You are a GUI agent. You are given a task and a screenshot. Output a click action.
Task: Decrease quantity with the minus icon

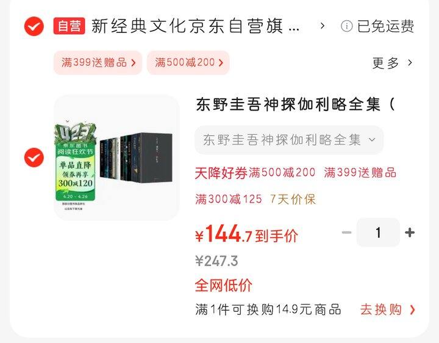tap(346, 233)
